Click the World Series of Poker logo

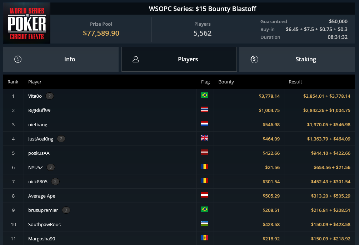(27, 23)
